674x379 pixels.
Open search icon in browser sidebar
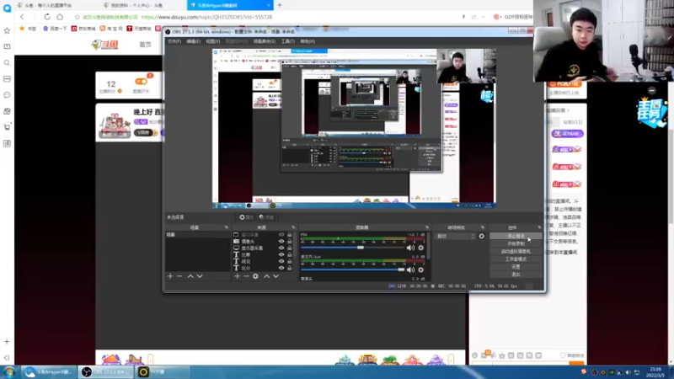pos(7,62)
